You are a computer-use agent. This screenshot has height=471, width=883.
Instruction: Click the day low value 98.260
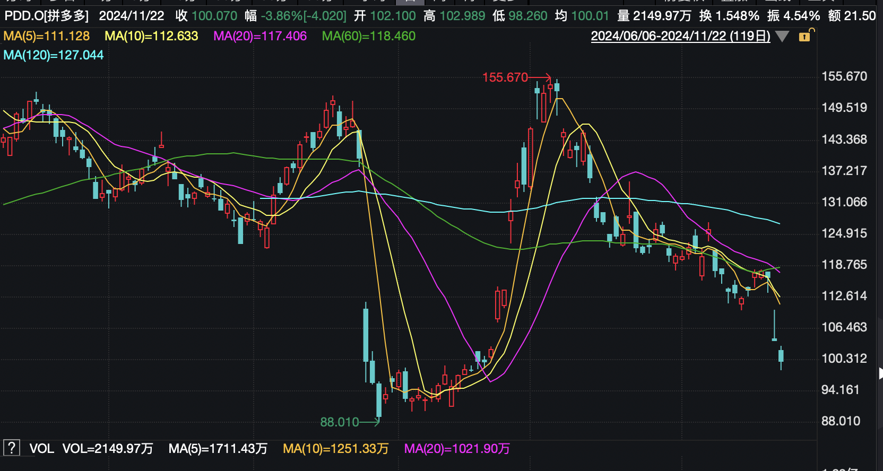527,16
